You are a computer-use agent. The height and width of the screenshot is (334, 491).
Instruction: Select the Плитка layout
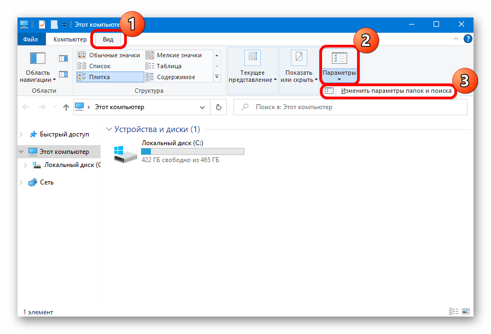[x=110, y=77]
